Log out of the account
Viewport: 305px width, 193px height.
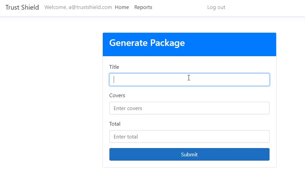(216, 7)
